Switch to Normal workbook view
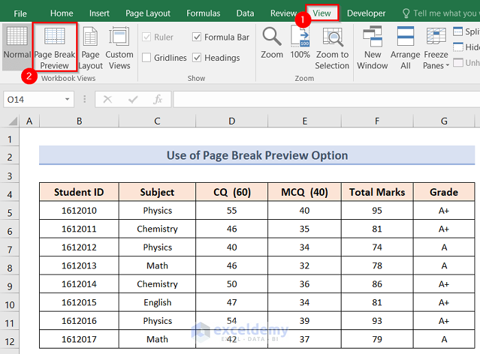The height and width of the screenshot is (354, 480). click(17, 47)
